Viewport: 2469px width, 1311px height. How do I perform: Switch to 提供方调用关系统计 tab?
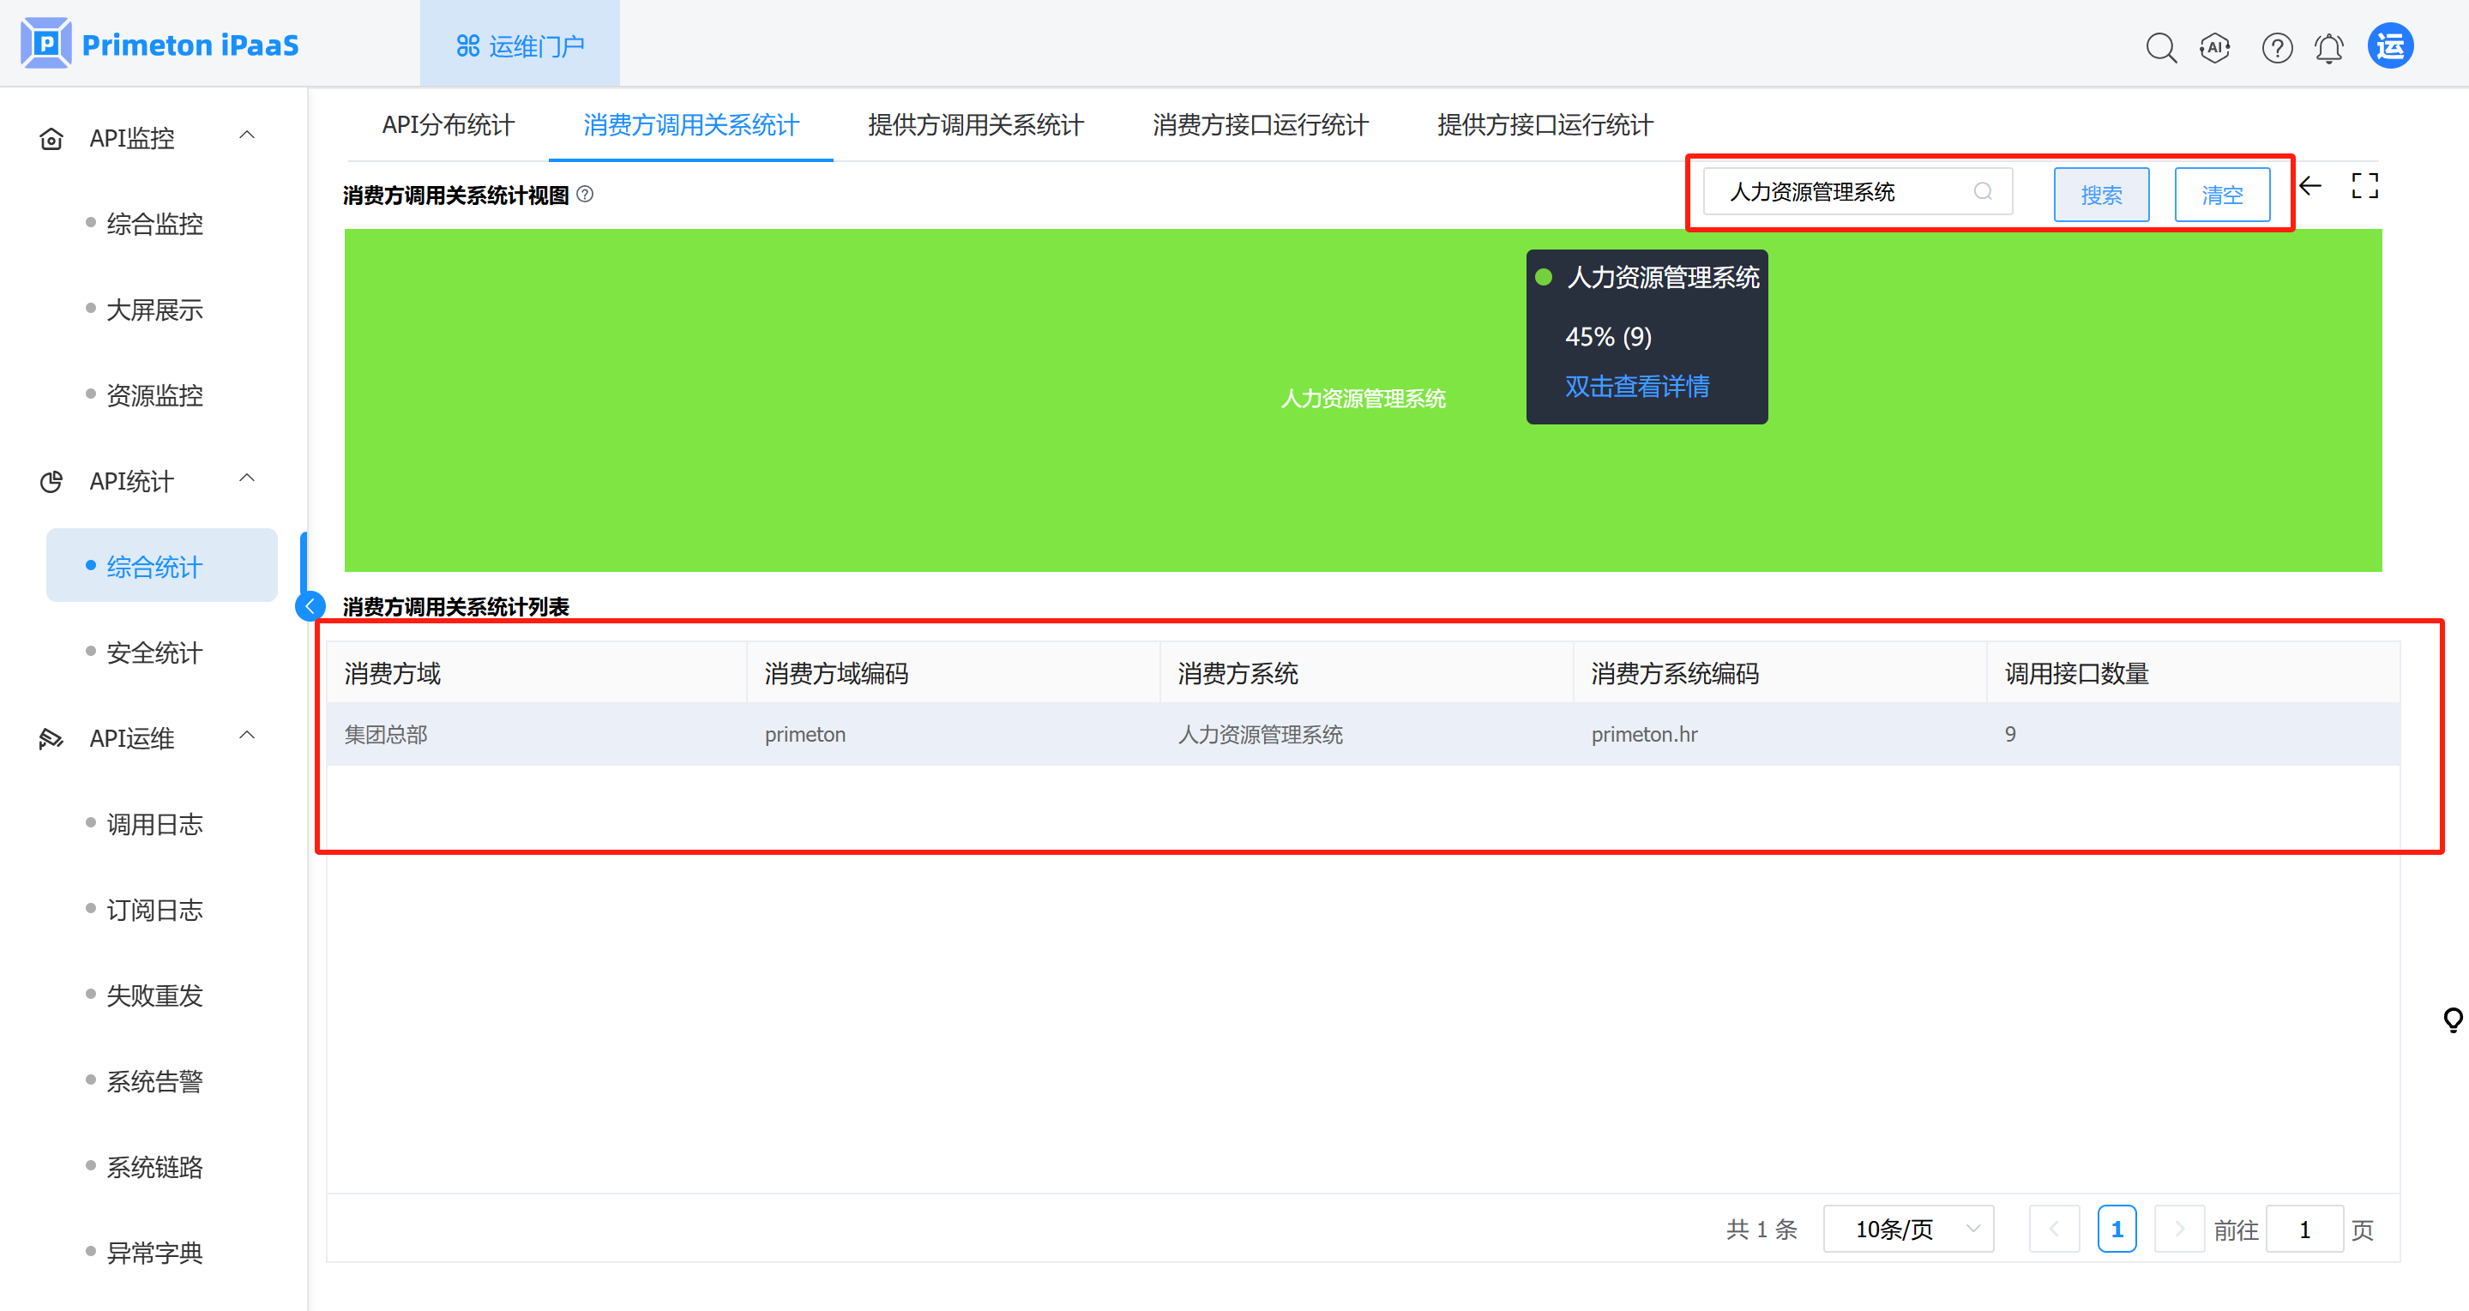tap(976, 125)
